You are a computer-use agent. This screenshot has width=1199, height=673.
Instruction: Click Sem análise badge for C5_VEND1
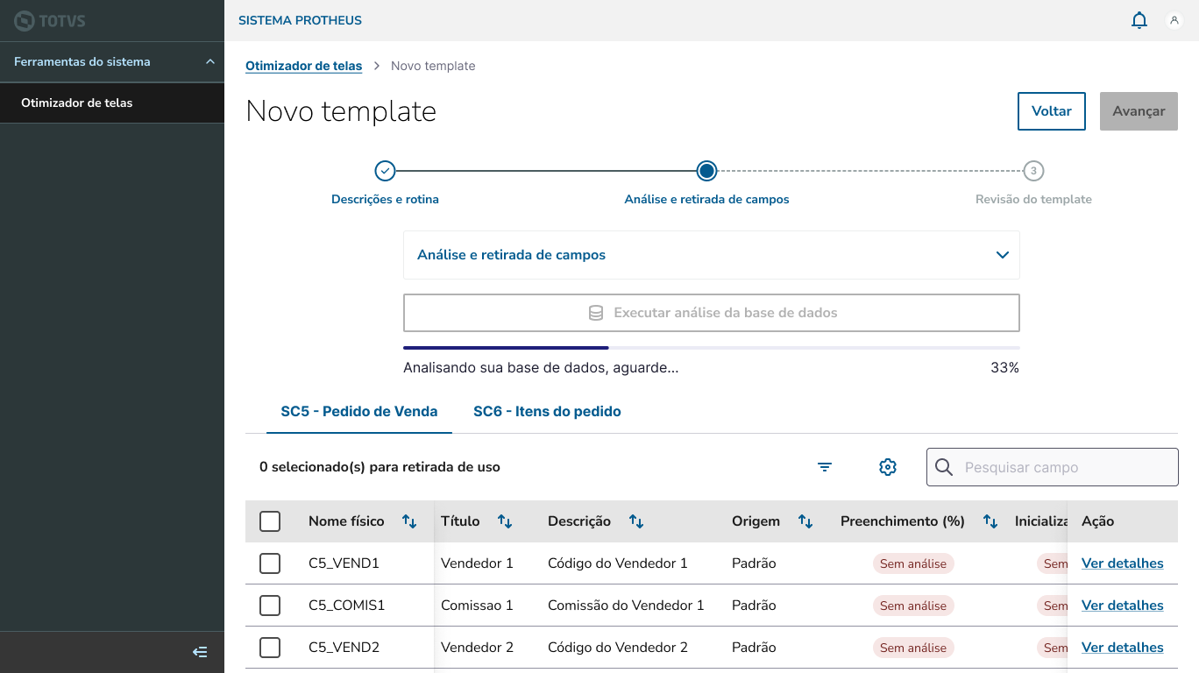913,563
